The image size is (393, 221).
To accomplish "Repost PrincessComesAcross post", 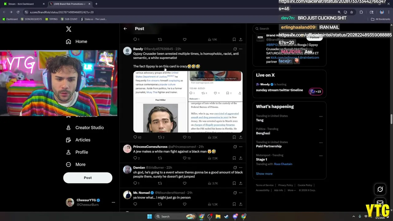I will click(160, 158).
